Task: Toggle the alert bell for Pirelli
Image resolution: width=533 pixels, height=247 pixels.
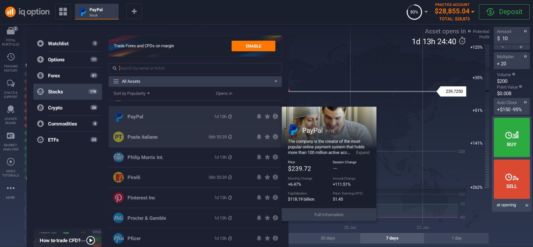Action: pyautogui.click(x=259, y=177)
